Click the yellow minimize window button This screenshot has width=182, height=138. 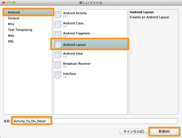(9, 3)
